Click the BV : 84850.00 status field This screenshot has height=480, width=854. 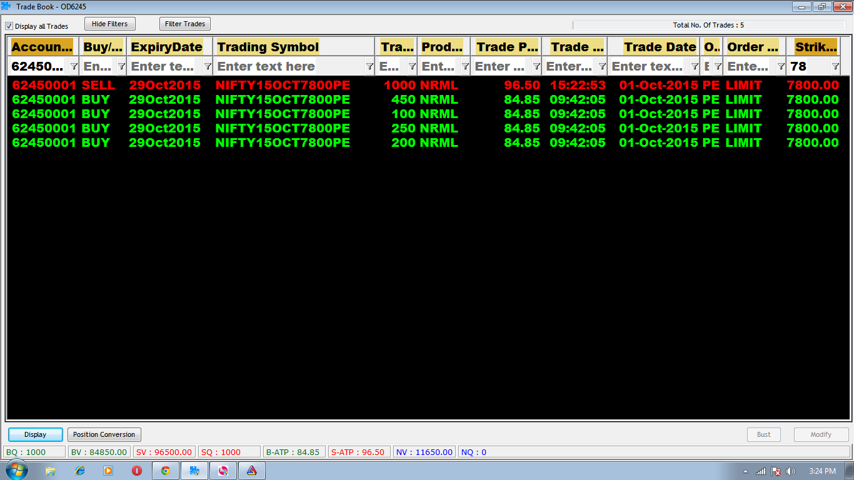tap(99, 452)
